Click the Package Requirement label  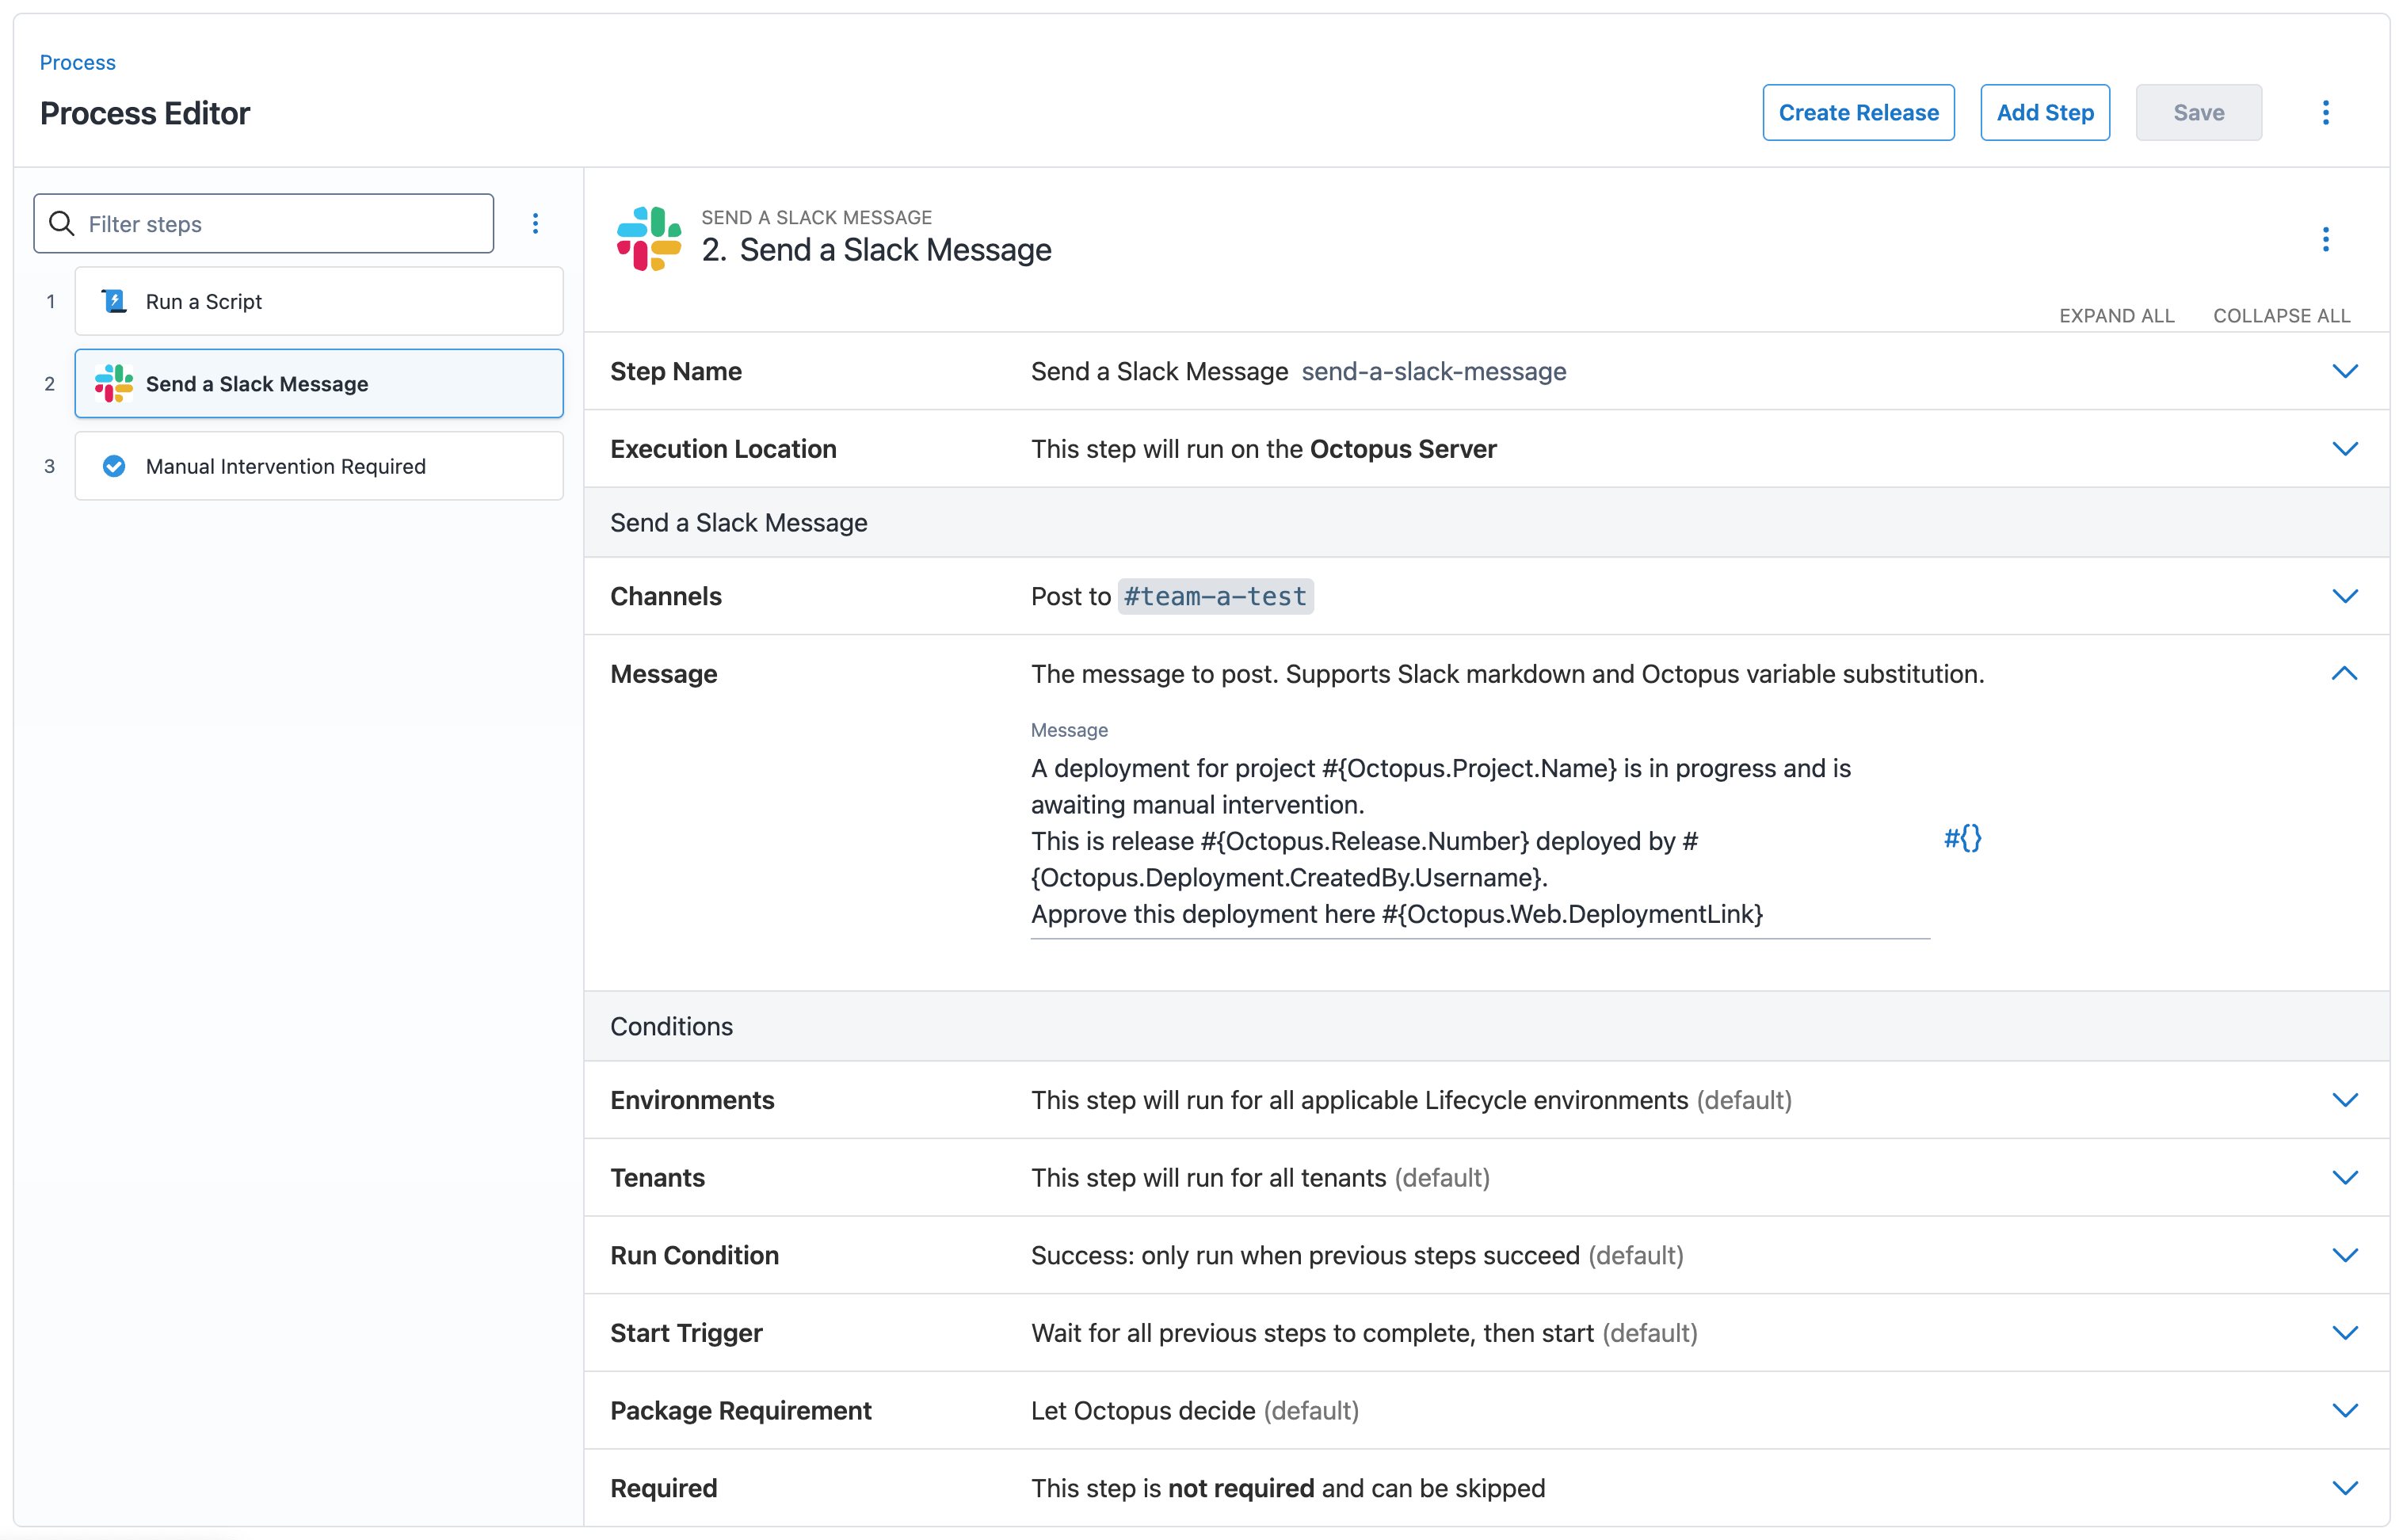741,1411
